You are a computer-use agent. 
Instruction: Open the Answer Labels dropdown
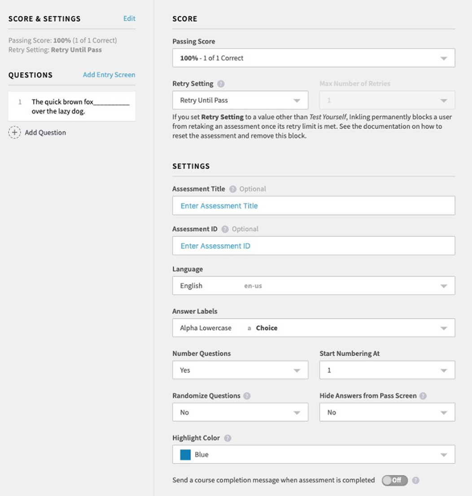tap(314, 328)
